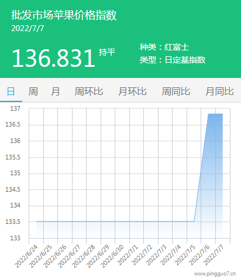Open the 周环比 tab
The height and width of the screenshot is (279, 241).
point(89,91)
